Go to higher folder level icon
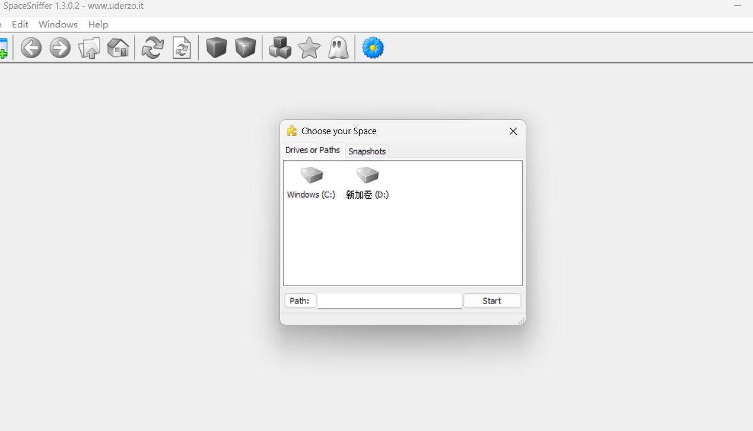 coord(89,47)
